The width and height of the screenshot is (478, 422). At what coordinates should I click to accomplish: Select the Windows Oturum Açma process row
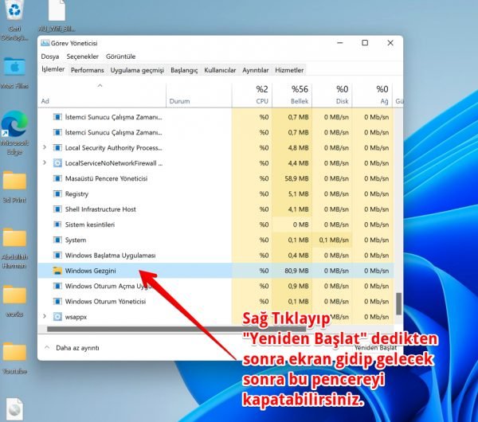pyautogui.click(x=216, y=286)
